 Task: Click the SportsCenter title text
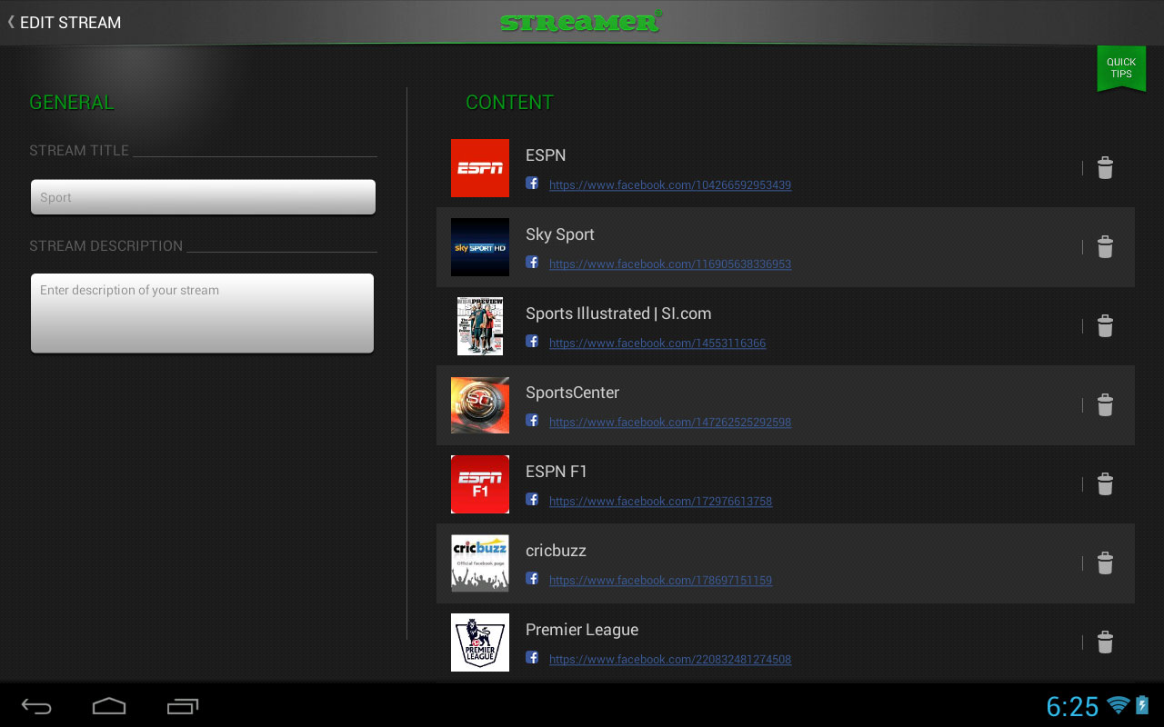[x=572, y=393]
